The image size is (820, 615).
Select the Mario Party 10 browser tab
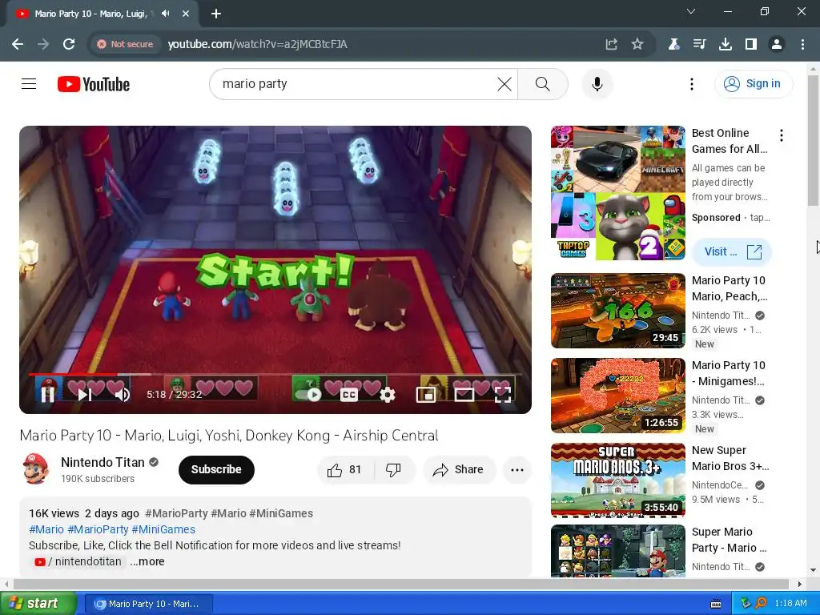point(91,14)
